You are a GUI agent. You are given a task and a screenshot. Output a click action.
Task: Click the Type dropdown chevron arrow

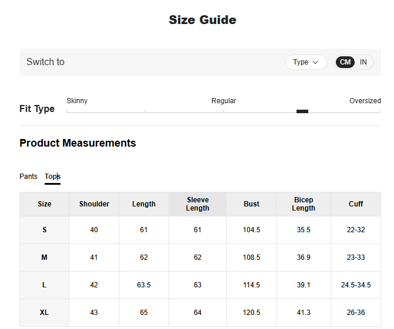[315, 62]
